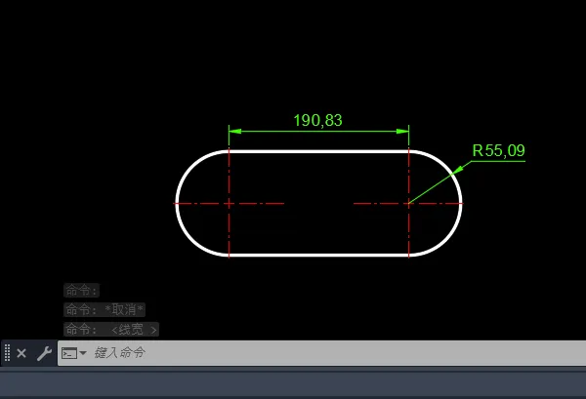The height and width of the screenshot is (399, 586).
Task: Select the right vertical red centerline
Action: tap(408, 234)
